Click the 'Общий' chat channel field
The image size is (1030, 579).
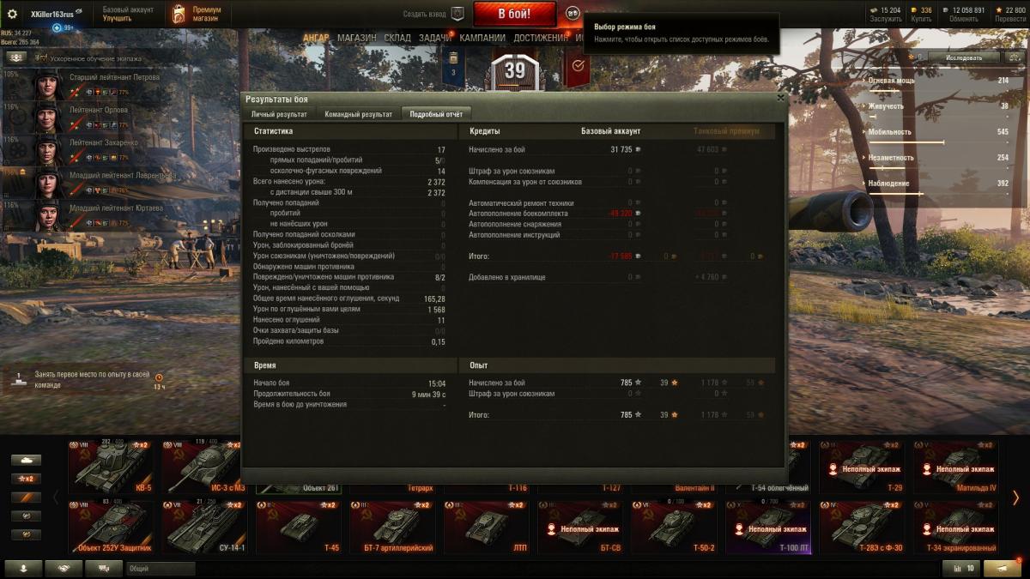[x=161, y=568]
